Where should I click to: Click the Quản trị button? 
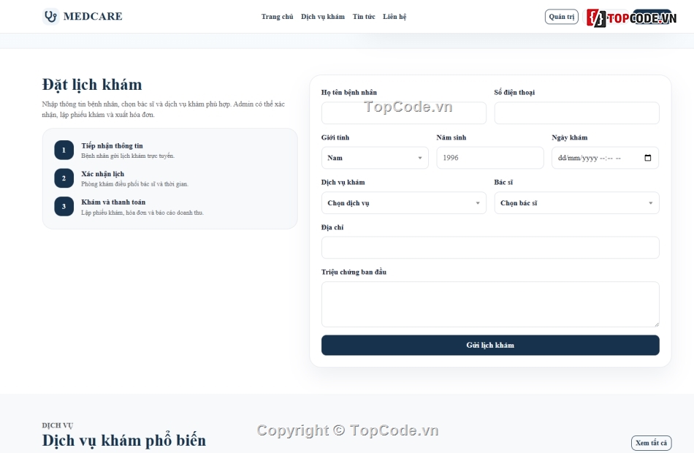pos(561,16)
